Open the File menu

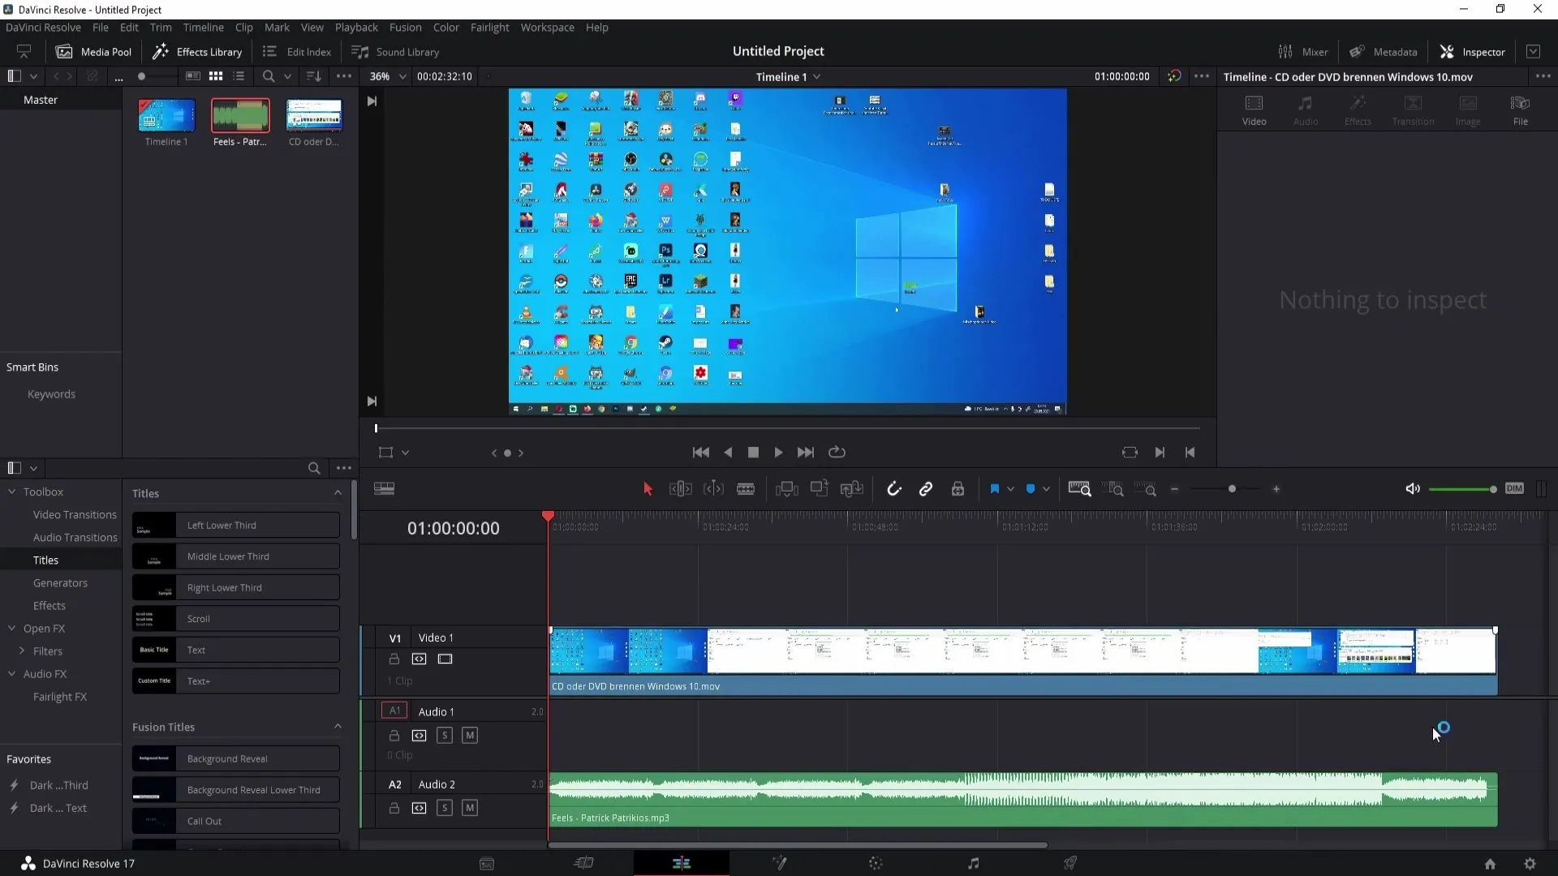tap(101, 27)
